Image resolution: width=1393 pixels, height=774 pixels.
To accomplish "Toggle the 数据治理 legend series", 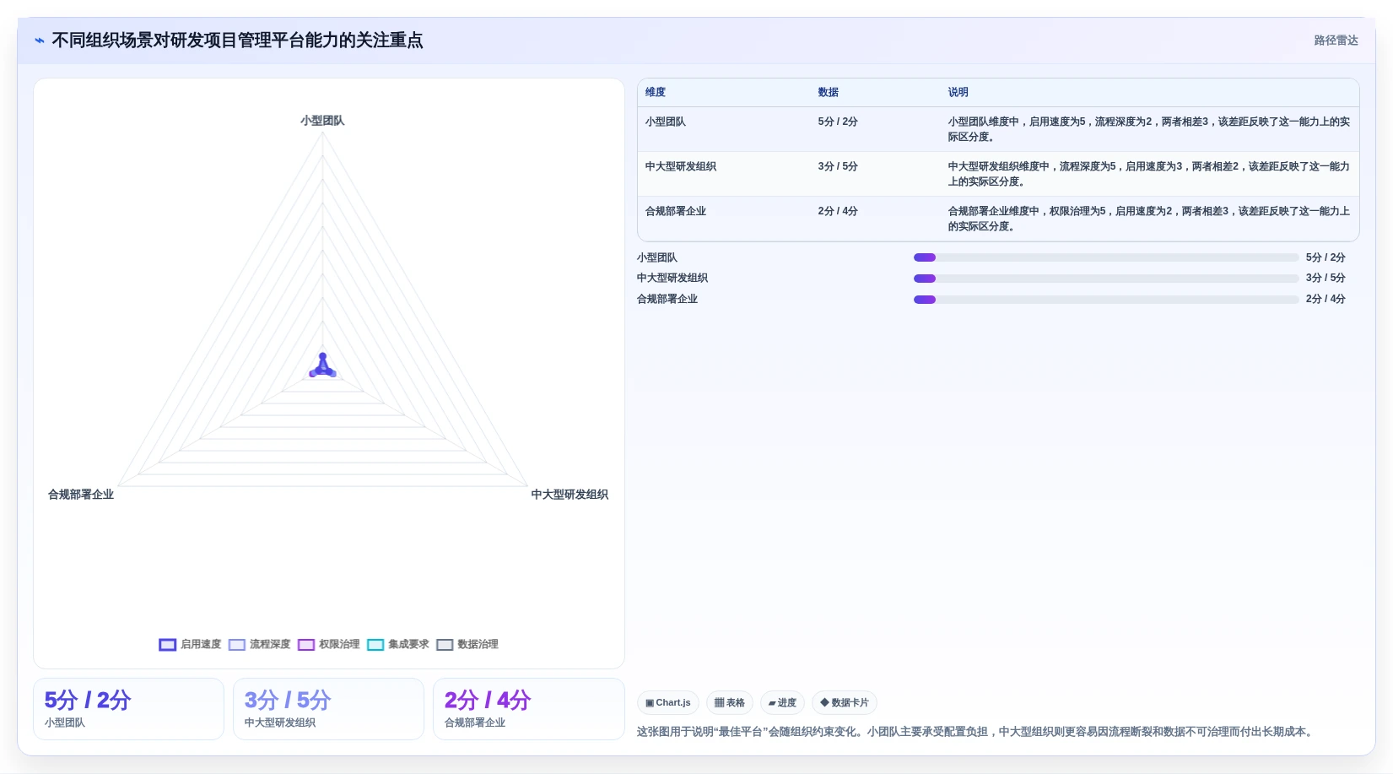I will click(x=467, y=644).
